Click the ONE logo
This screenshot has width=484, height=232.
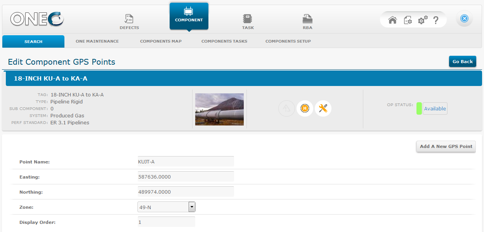click(37, 19)
